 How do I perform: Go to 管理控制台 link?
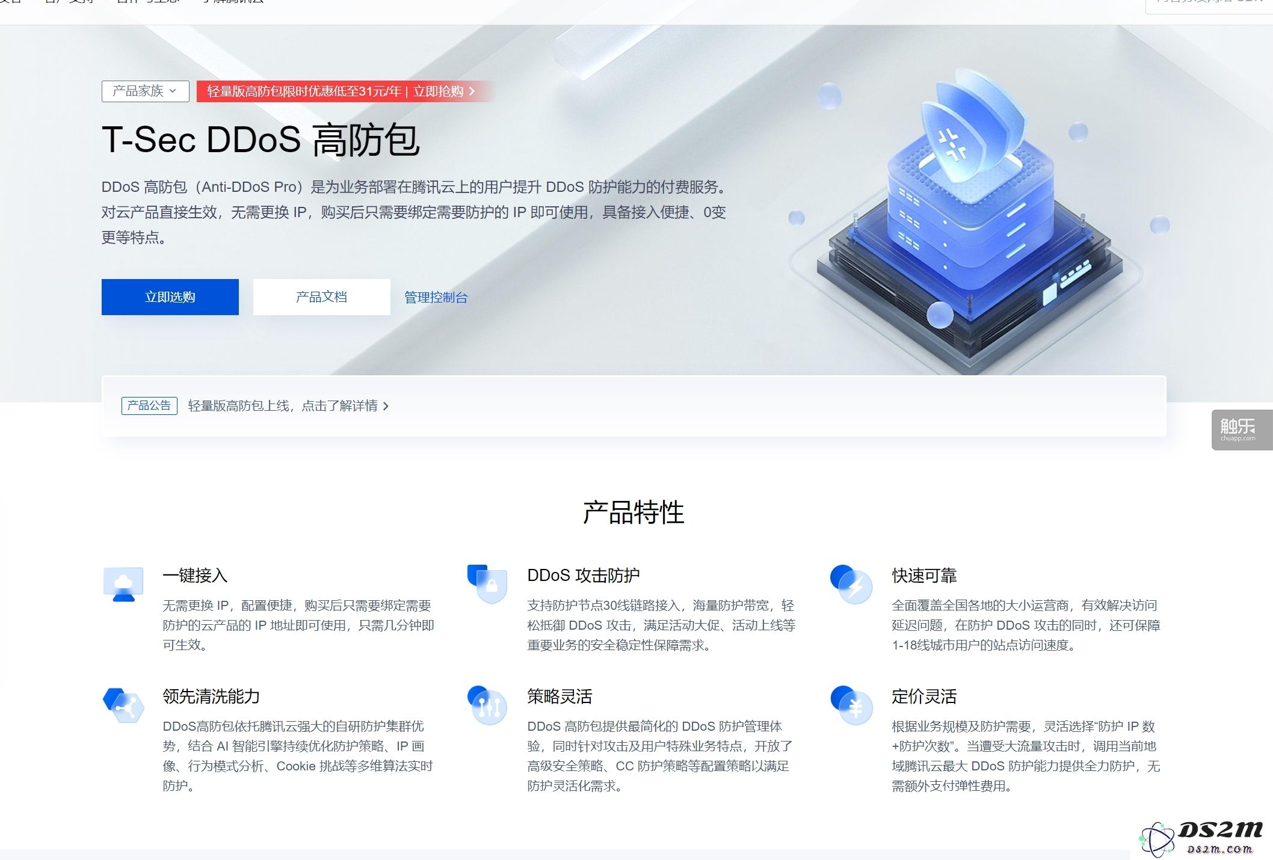(x=436, y=298)
